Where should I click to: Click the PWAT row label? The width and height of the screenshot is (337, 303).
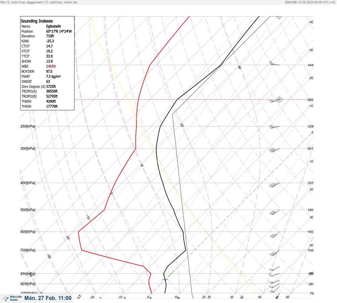click(26, 76)
